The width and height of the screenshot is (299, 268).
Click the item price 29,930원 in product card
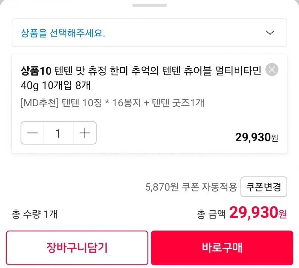coord(256,137)
